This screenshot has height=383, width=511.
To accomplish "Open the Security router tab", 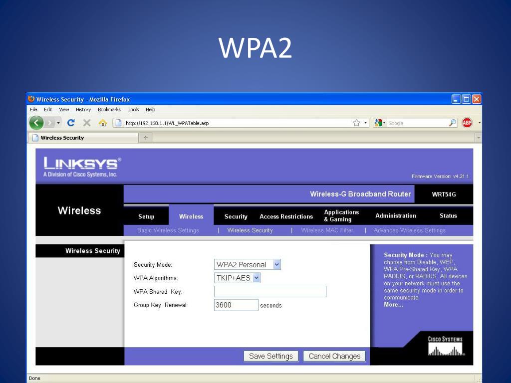I will 236,216.
